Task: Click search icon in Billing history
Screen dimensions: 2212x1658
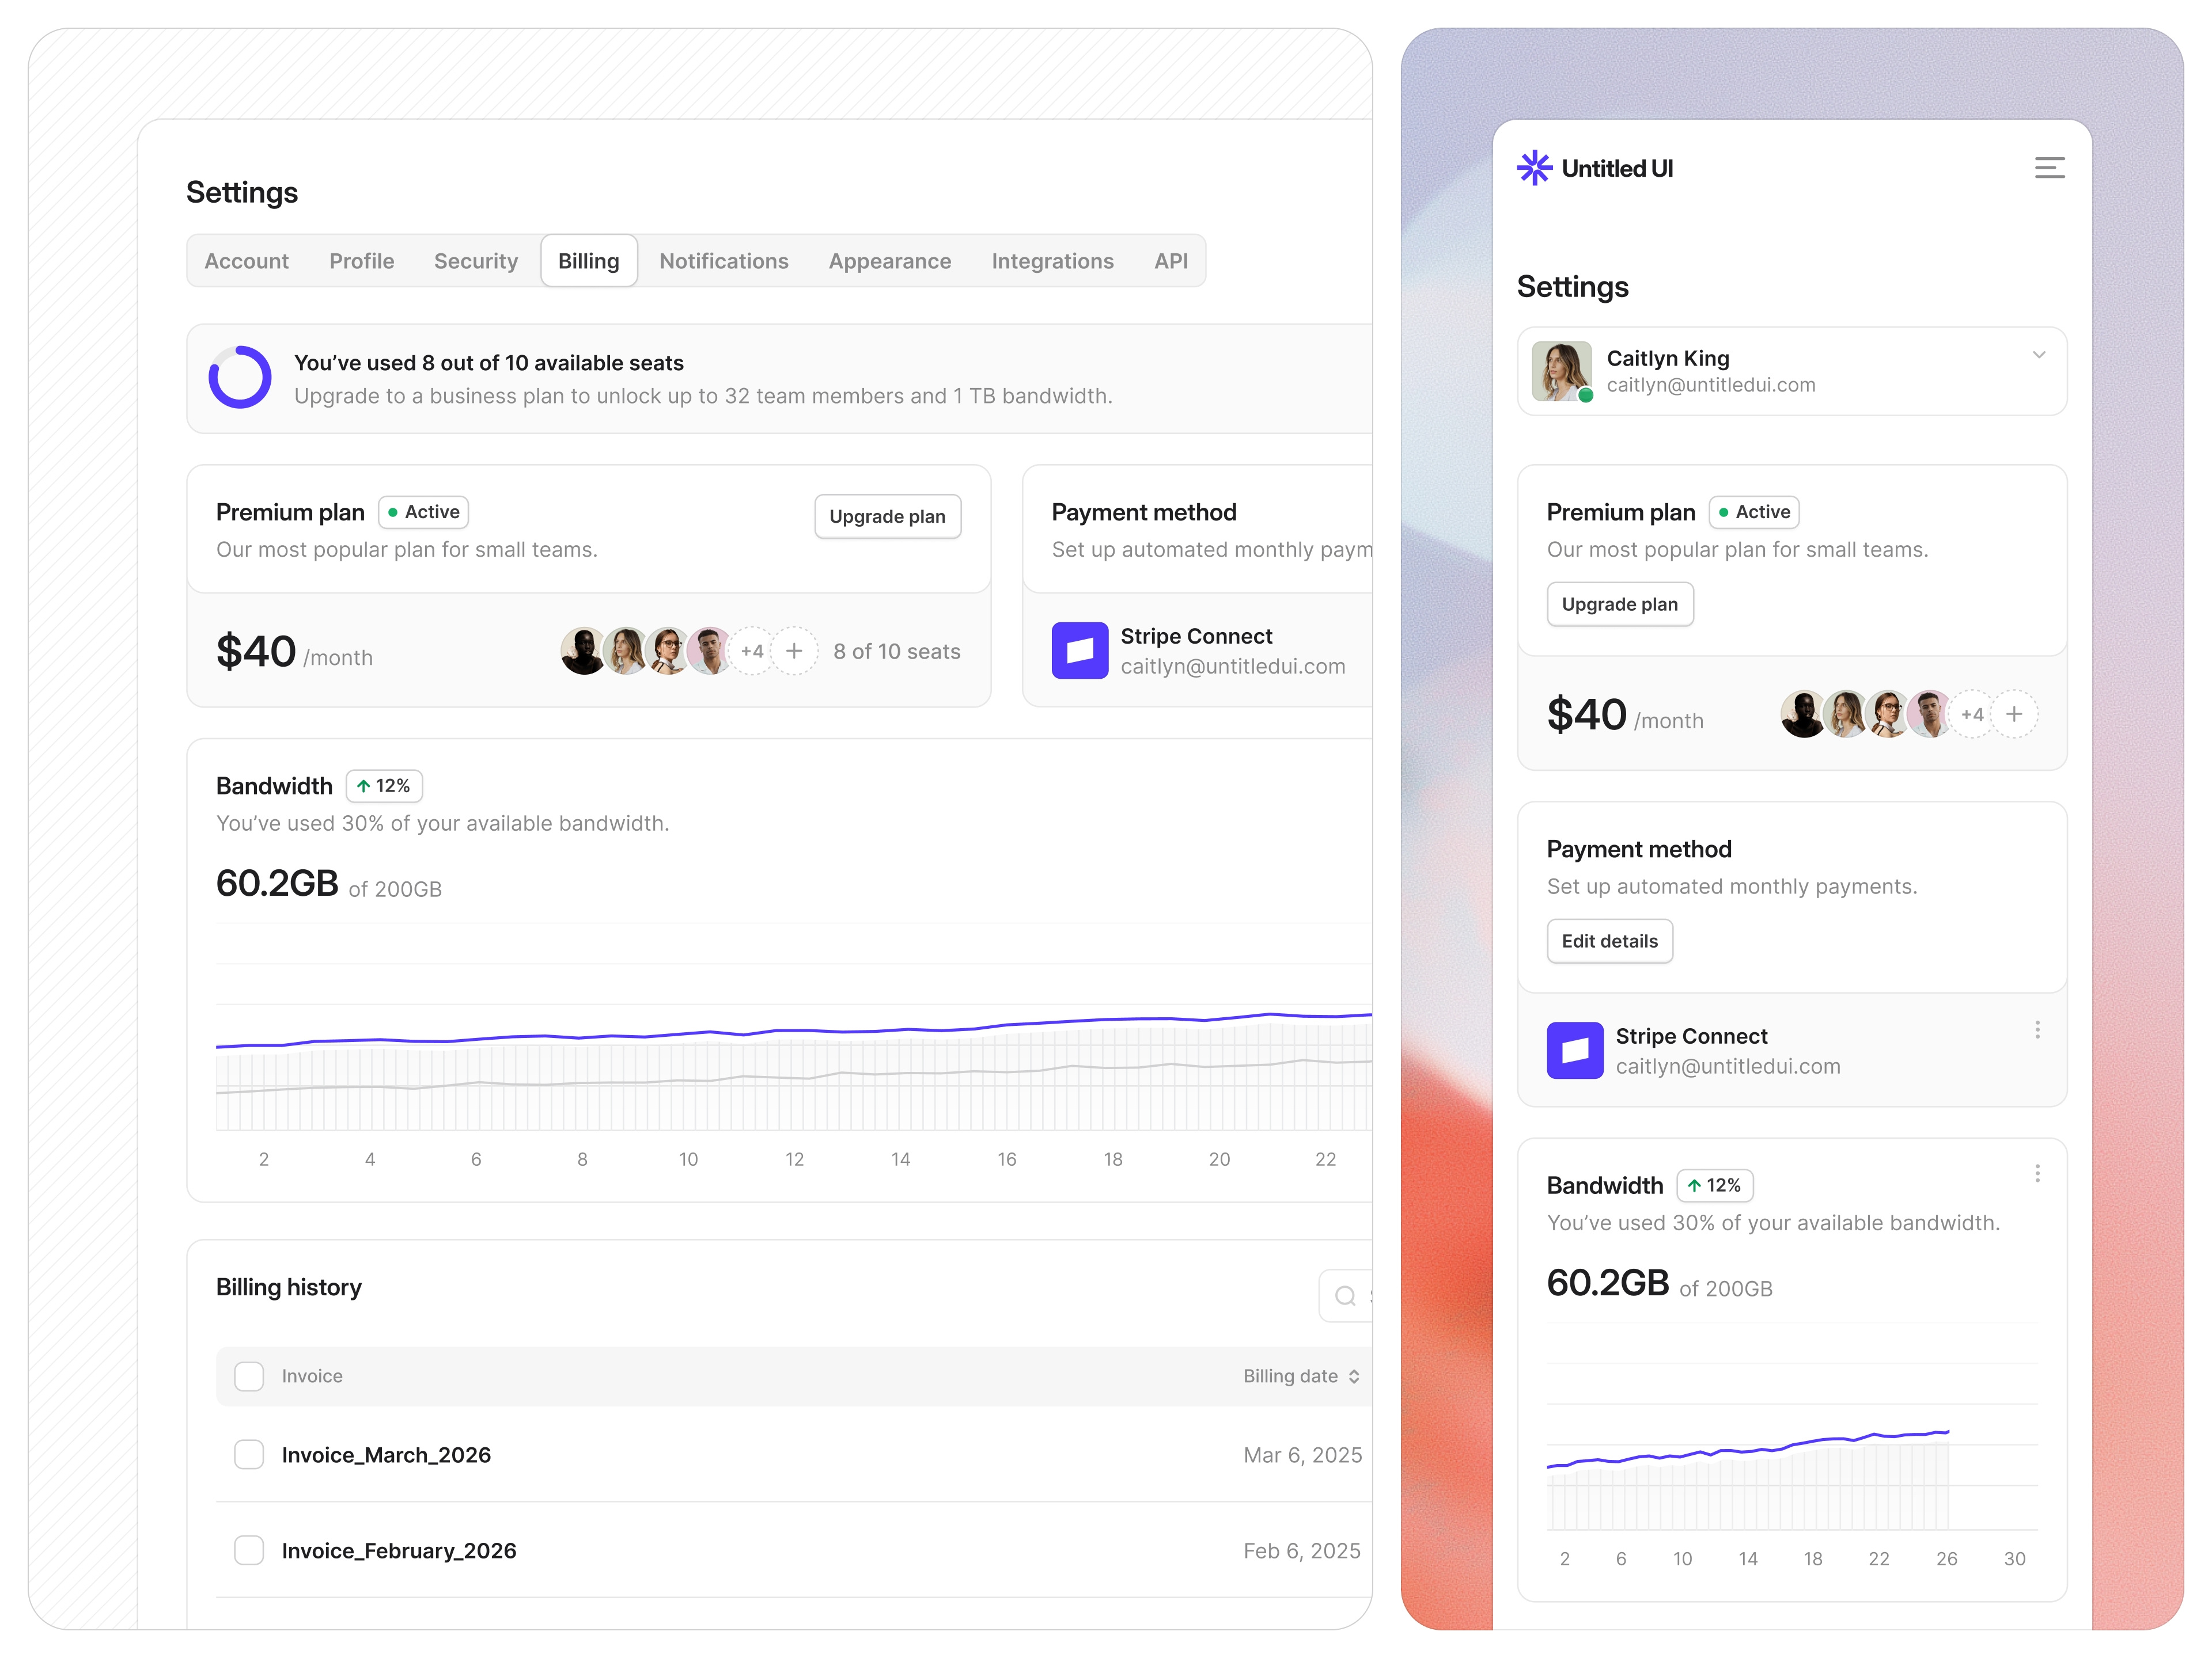Action: (x=1346, y=1296)
